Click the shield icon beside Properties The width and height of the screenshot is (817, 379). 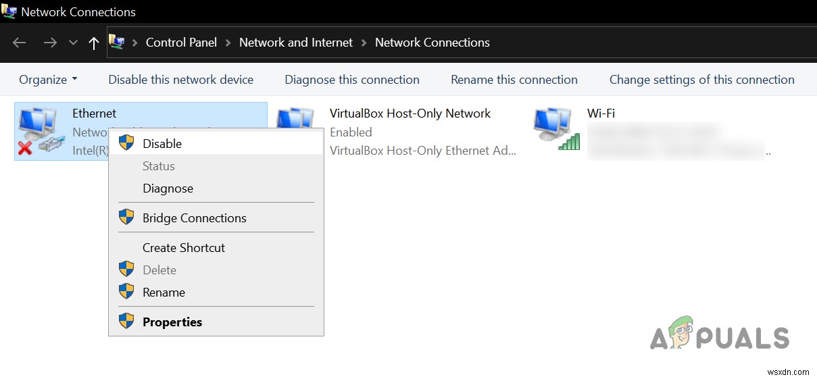pyautogui.click(x=126, y=322)
